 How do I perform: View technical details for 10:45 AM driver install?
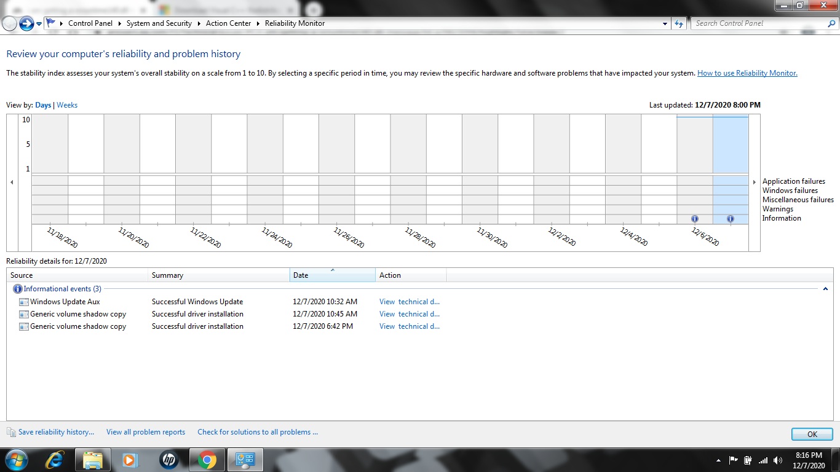tap(410, 314)
